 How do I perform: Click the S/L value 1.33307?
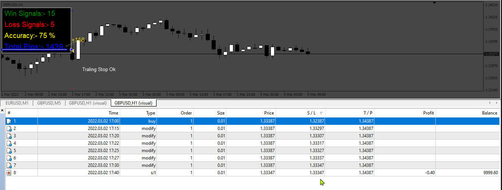[x=317, y=136]
